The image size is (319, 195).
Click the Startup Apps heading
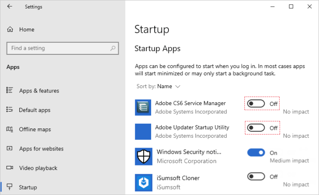(158, 49)
